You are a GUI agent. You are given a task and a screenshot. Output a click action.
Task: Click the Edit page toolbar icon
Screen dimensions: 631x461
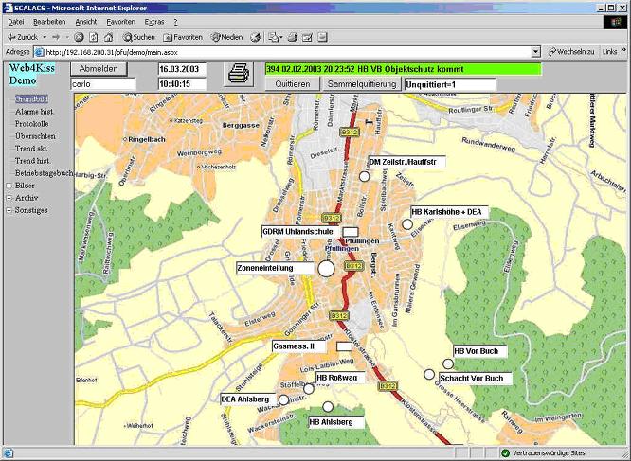(308, 37)
